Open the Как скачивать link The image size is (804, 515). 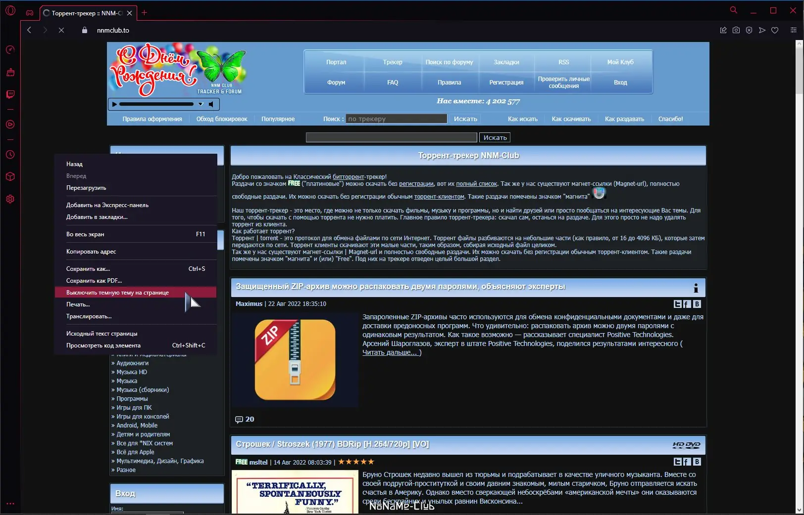click(x=571, y=119)
